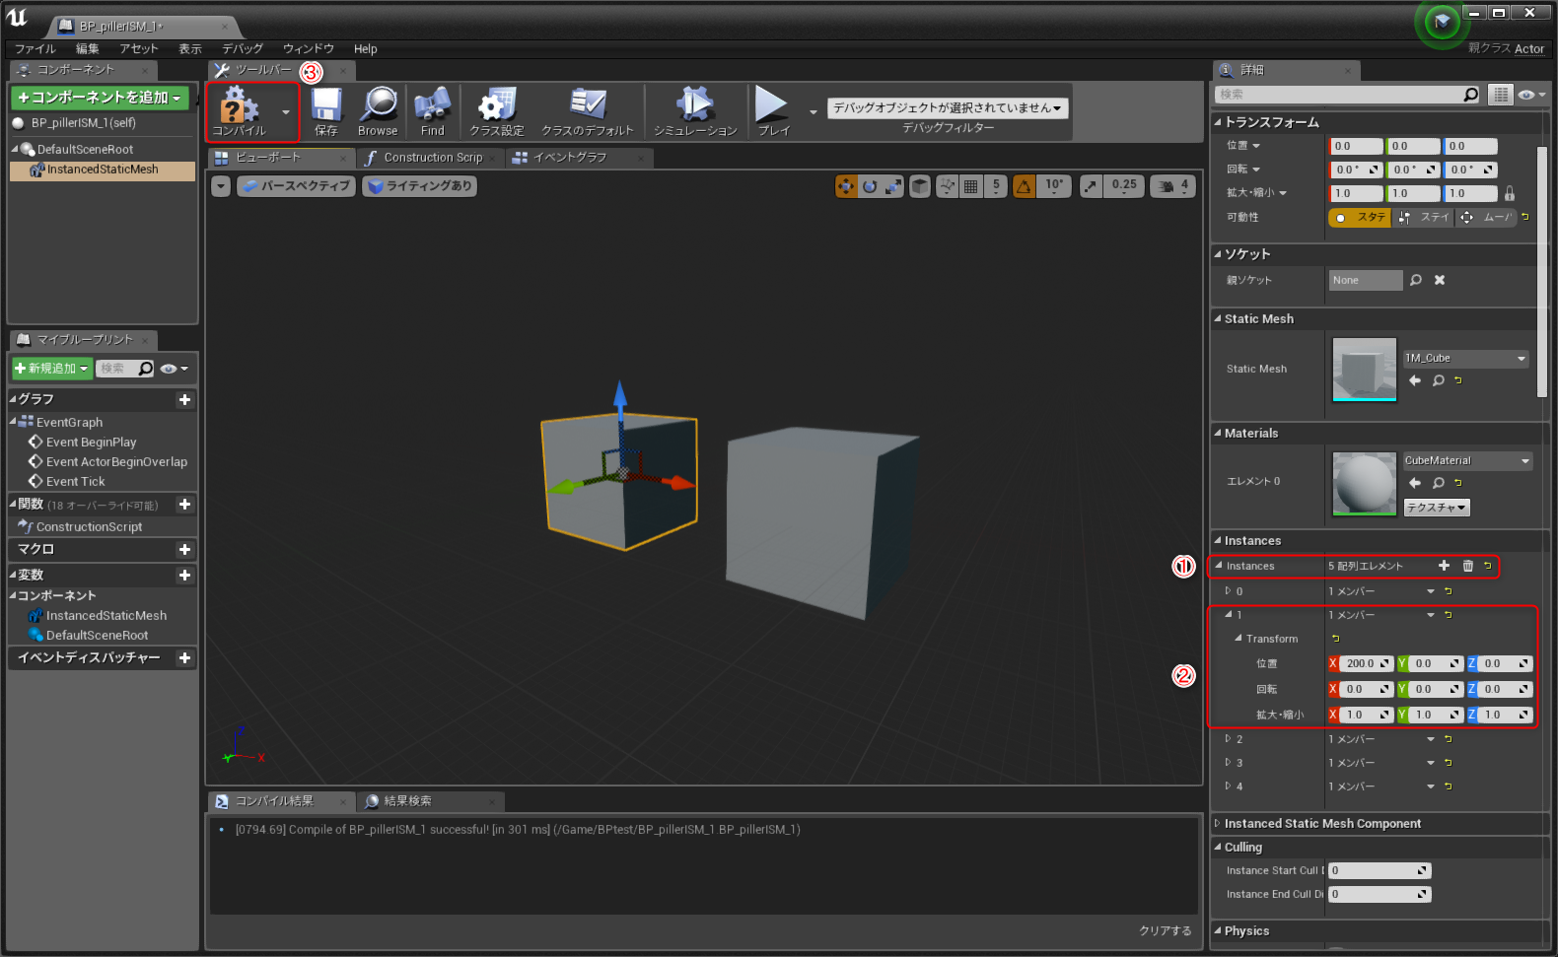Click the camera speed icon in viewport
This screenshot has height=957, width=1558.
pos(1168,186)
